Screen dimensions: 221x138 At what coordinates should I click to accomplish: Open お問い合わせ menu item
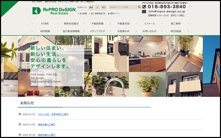tap(150, 31)
